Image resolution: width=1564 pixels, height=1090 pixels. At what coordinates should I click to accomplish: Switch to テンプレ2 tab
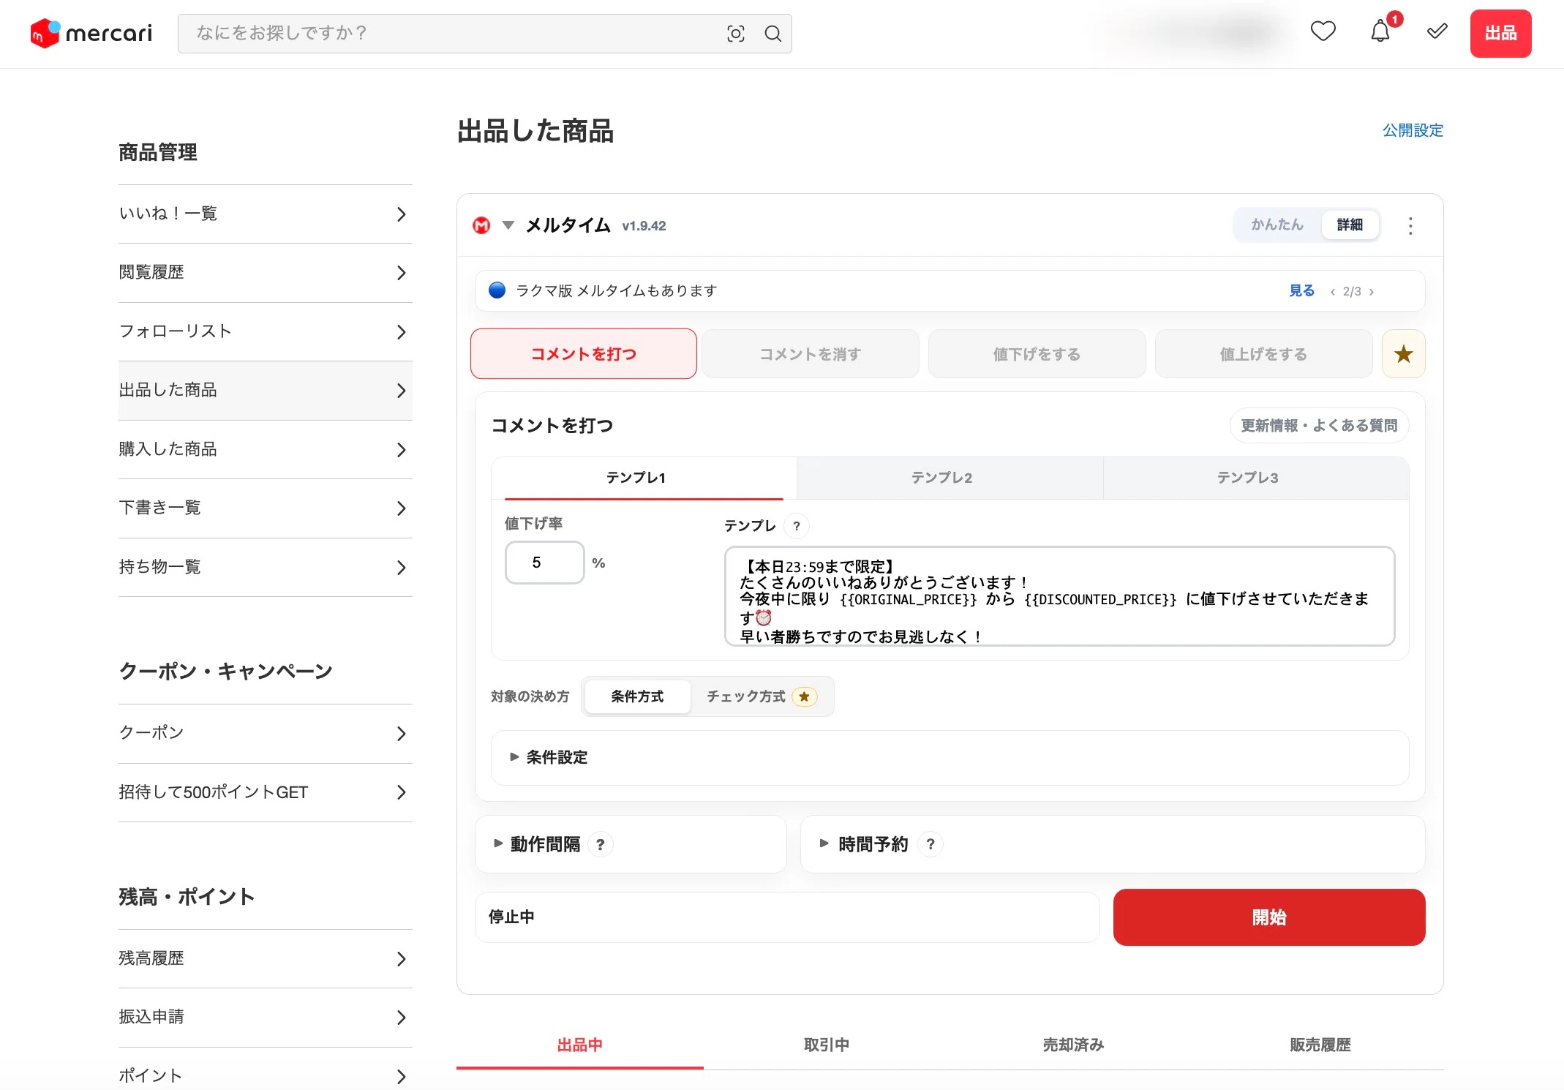point(950,478)
